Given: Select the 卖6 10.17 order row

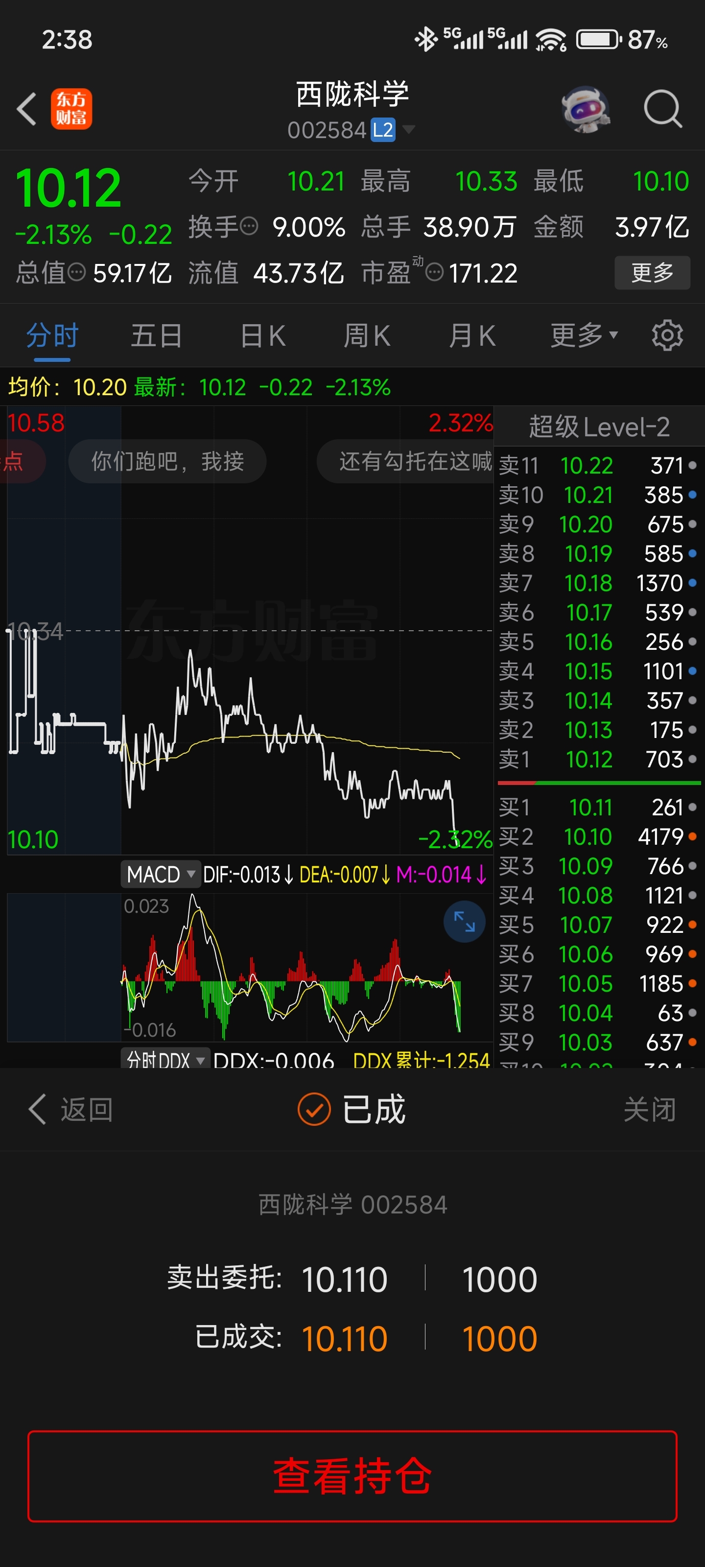Looking at the screenshot, I should pyautogui.click(x=599, y=613).
